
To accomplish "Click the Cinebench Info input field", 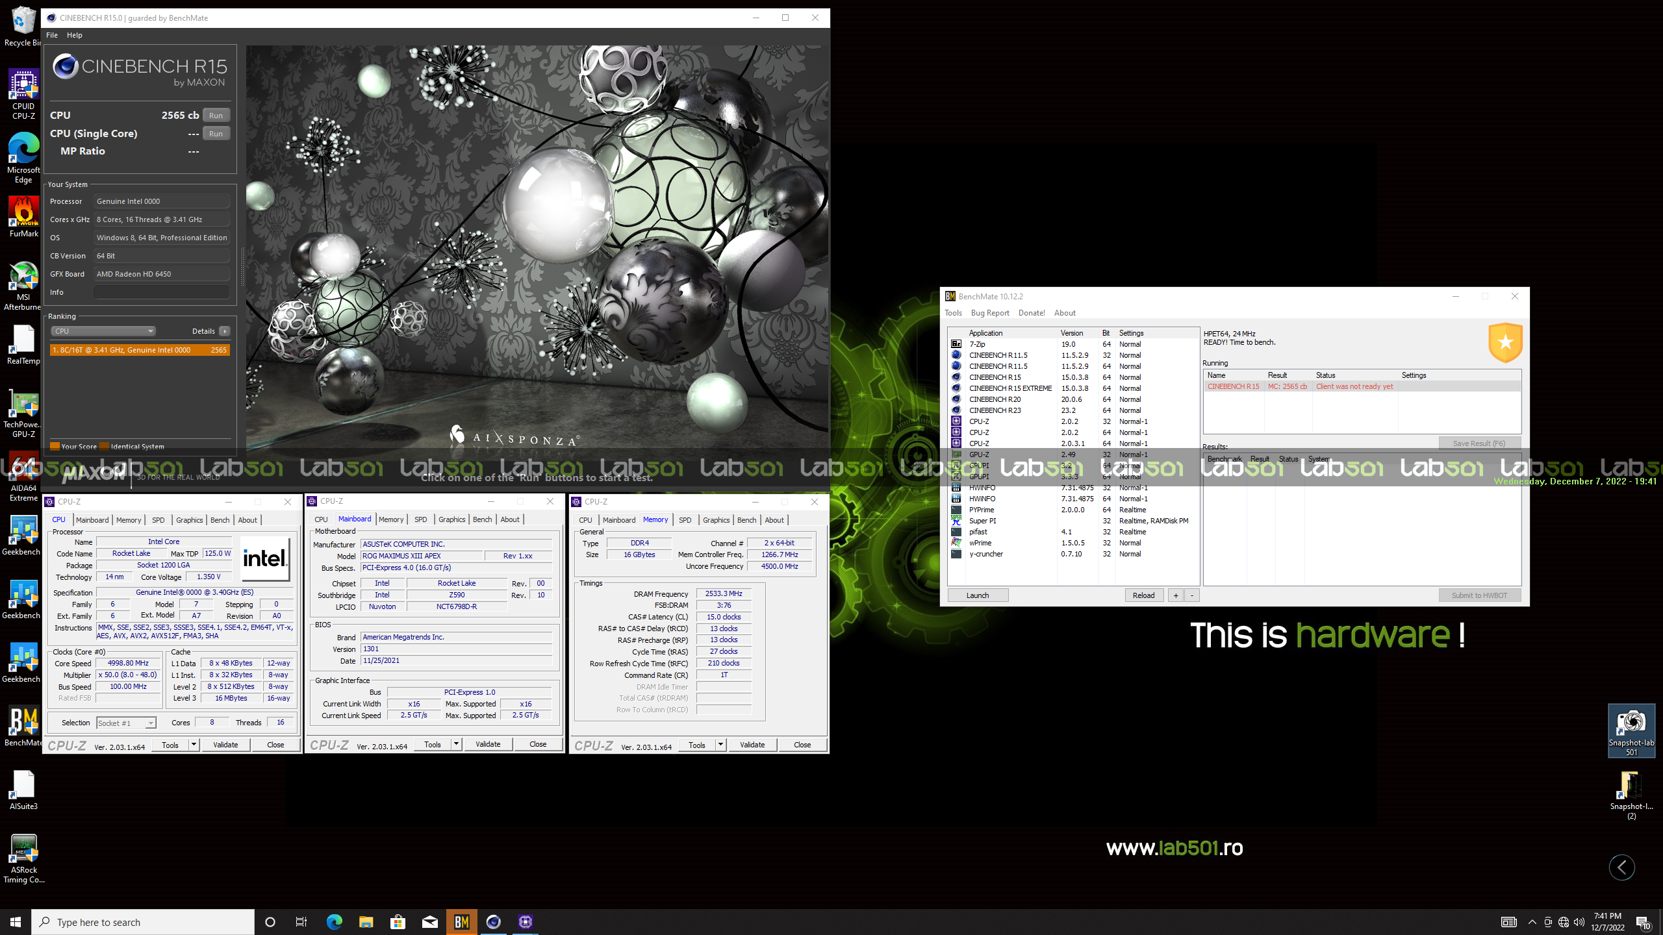I will [x=161, y=292].
